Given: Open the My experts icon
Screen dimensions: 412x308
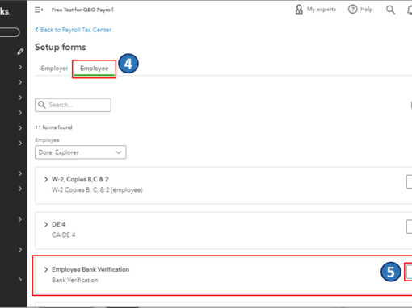Looking at the screenshot, I should click(299, 10).
